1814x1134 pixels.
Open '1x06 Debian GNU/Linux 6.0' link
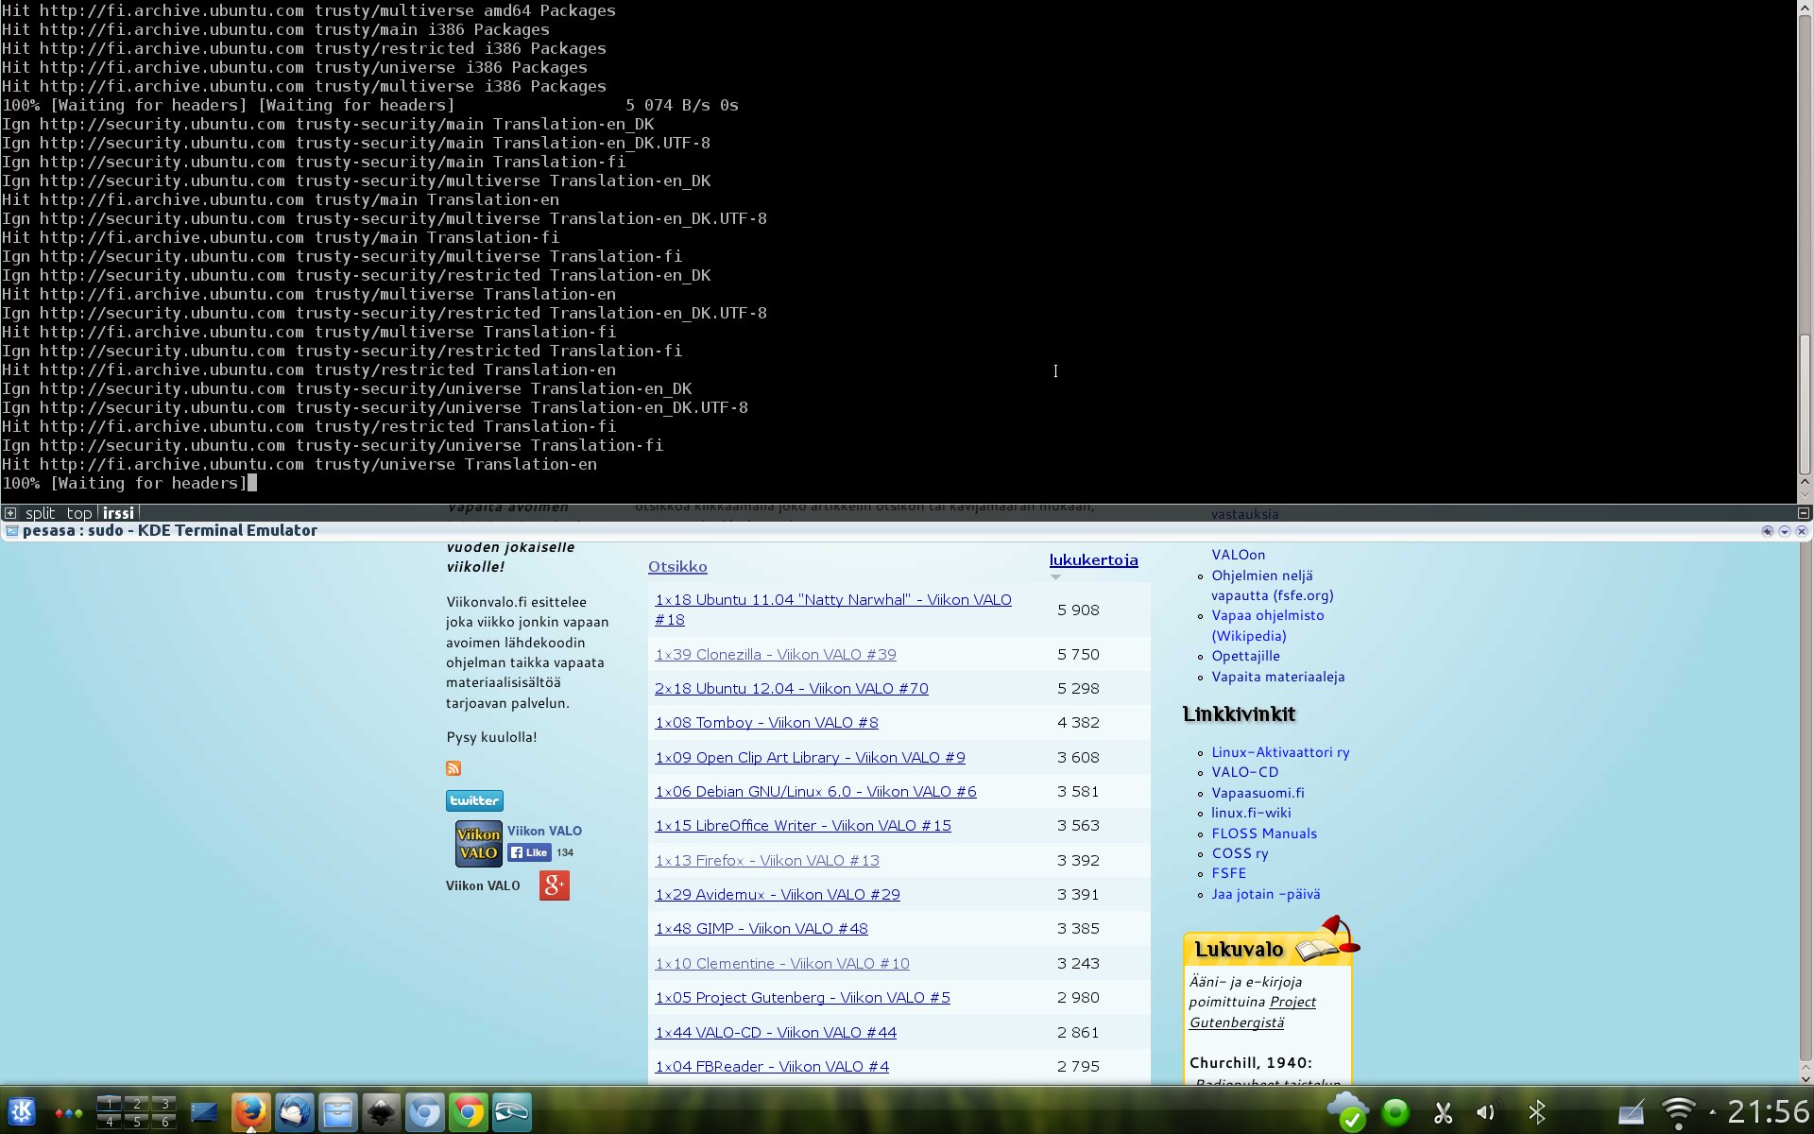click(815, 792)
